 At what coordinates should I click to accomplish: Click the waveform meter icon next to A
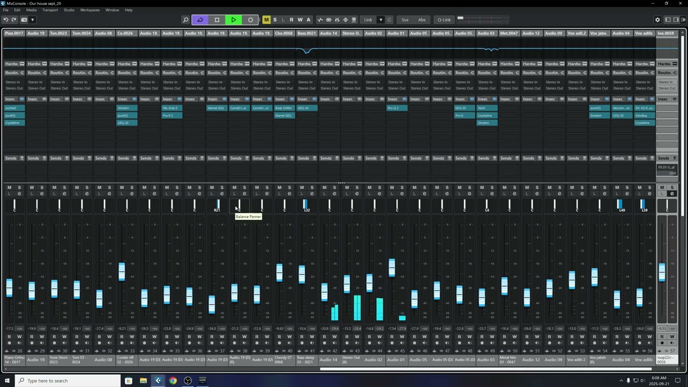pos(320,20)
